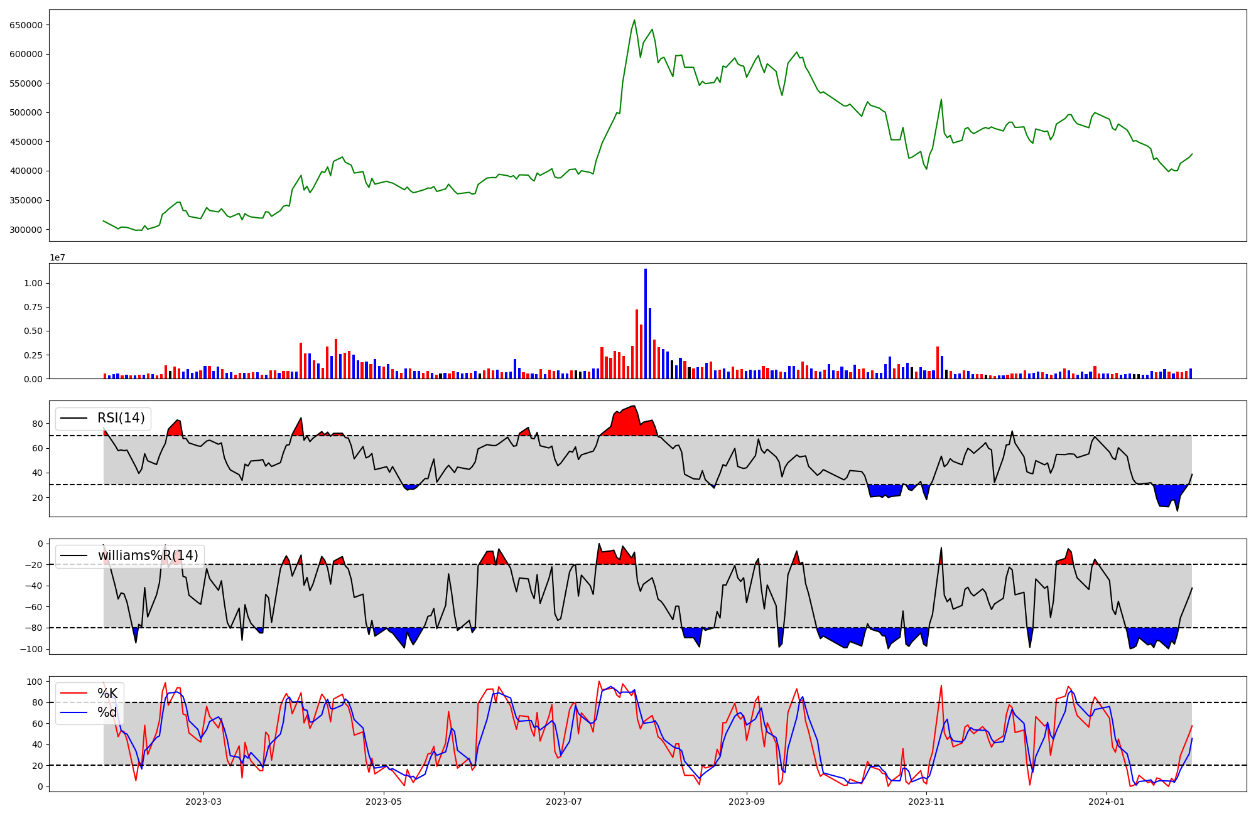Click the 80 tick label on RSI axis
Screen dimensions: 1256x816
pos(38,424)
